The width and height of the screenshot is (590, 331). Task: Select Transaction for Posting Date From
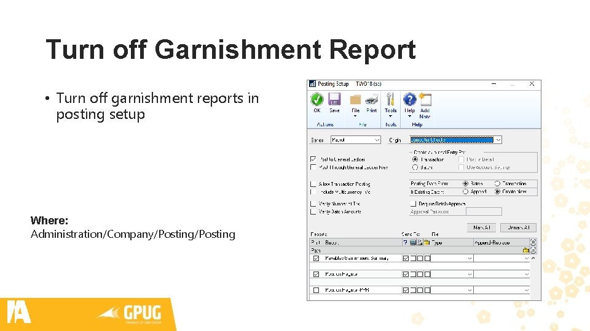(x=497, y=183)
